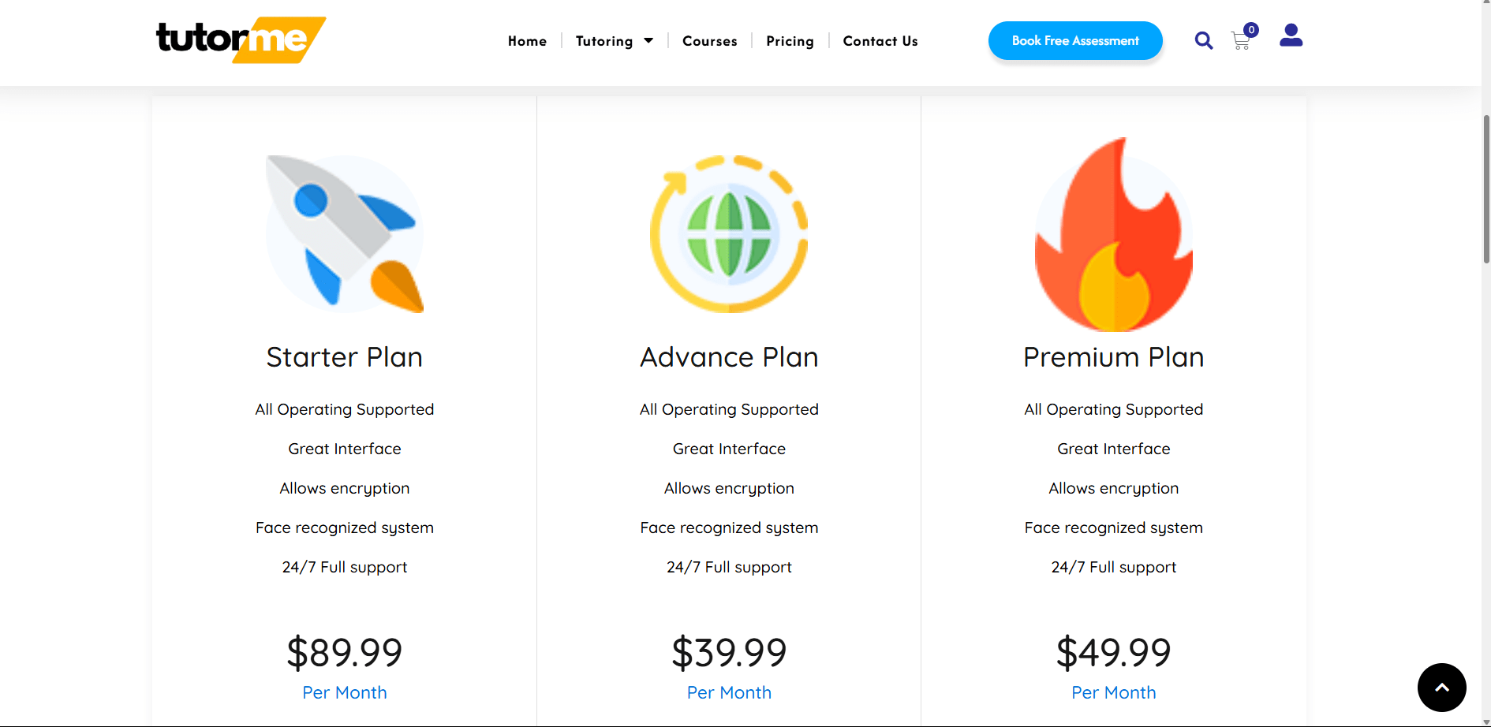Viewport: 1491px width, 727px height.
Task: Click the tutorme logo
Action: pos(241,39)
